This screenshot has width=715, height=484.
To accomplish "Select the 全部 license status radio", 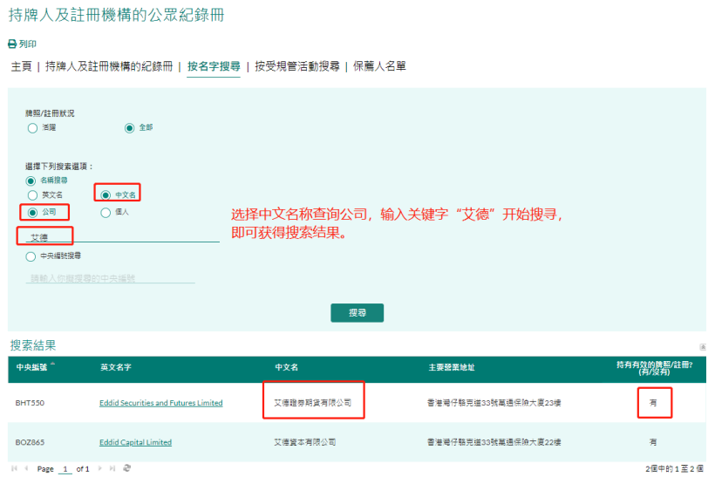I will (130, 128).
